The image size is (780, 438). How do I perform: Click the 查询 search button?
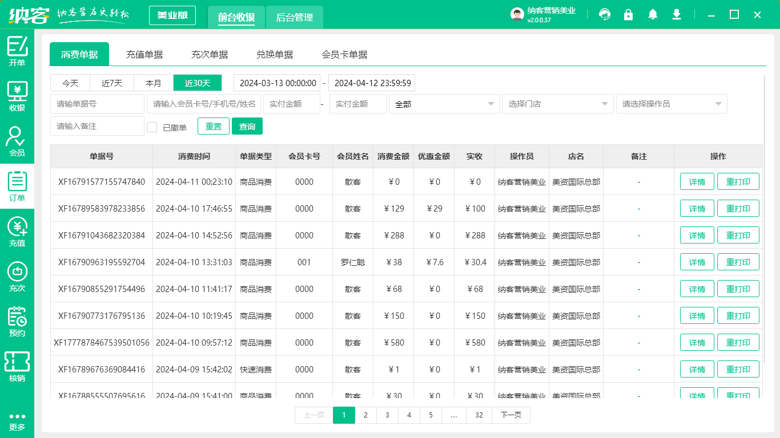tap(247, 126)
